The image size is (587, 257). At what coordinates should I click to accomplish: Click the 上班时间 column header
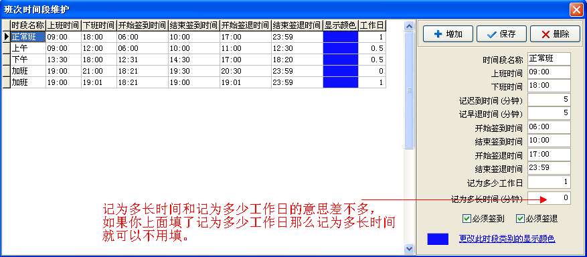coord(64,26)
